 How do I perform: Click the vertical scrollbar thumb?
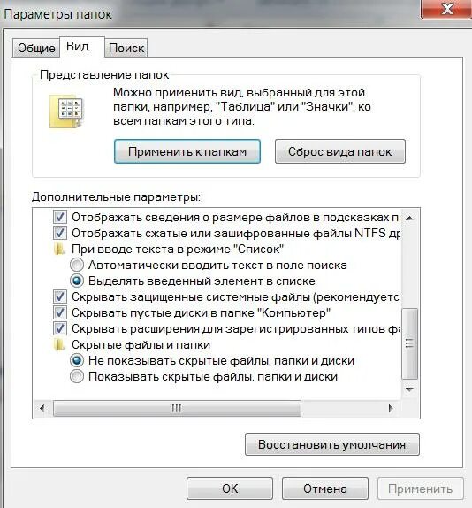409,343
